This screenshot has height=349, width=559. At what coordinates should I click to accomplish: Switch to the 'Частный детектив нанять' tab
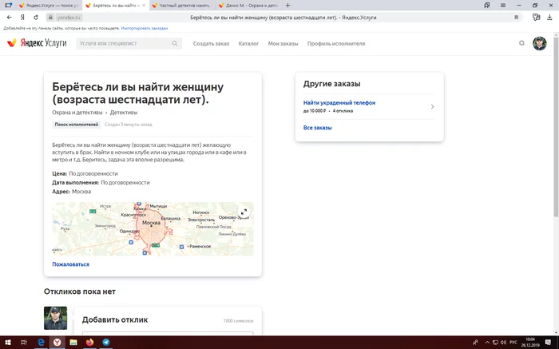(181, 6)
